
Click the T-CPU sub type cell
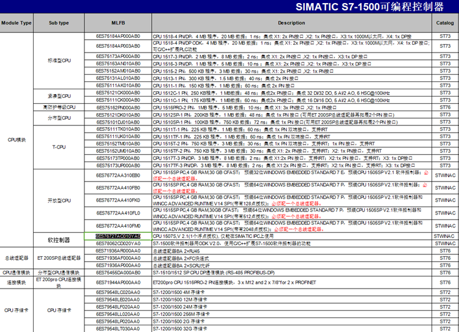[59, 147]
